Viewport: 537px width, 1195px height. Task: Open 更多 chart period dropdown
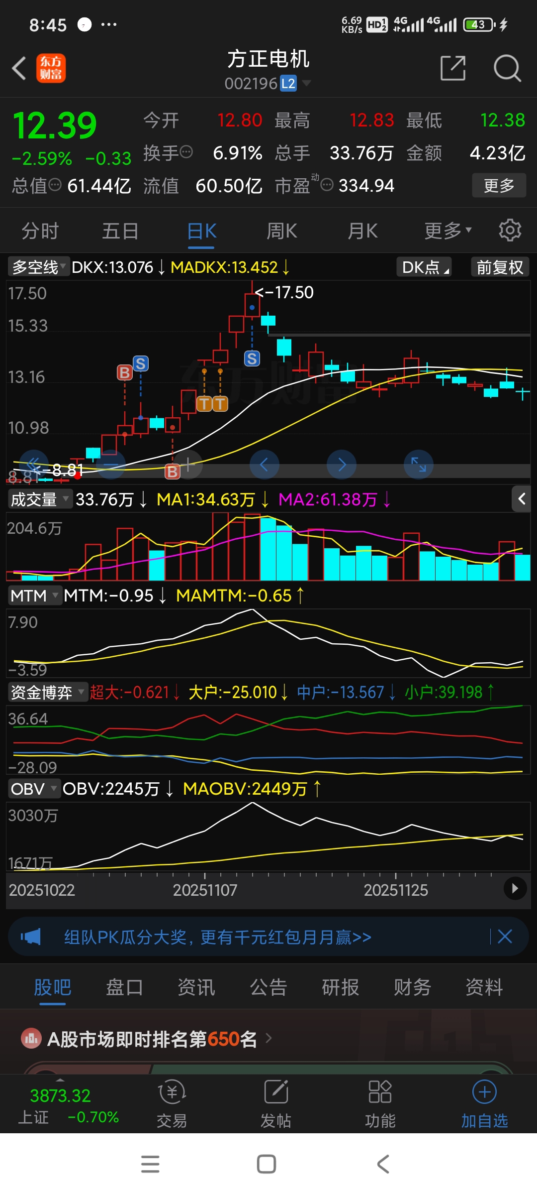click(447, 231)
